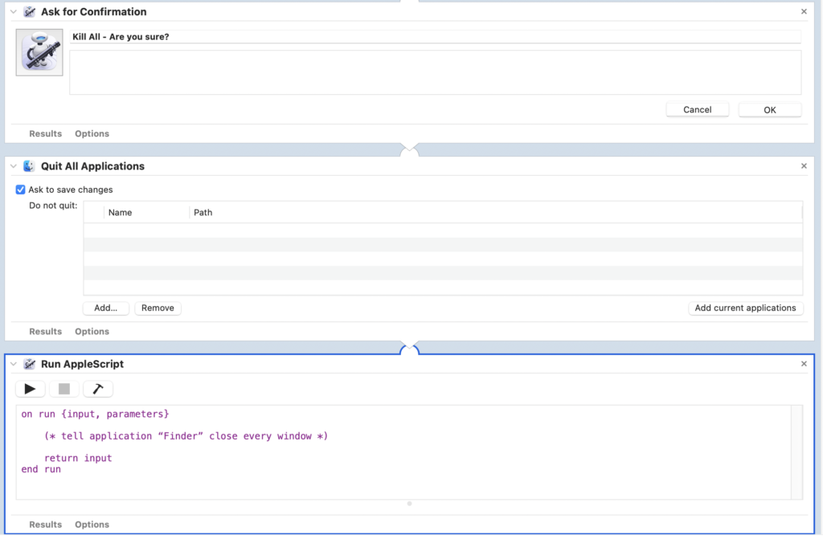Remove the Run AppleScript action
Viewport: 823px width, 539px height.
pyautogui.click(x=804, y=364)
